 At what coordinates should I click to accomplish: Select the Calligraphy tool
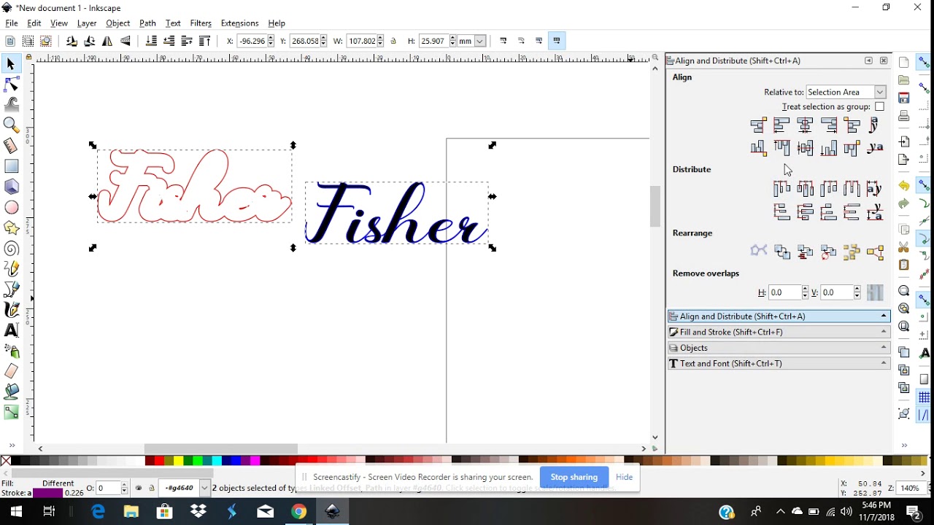11,310
